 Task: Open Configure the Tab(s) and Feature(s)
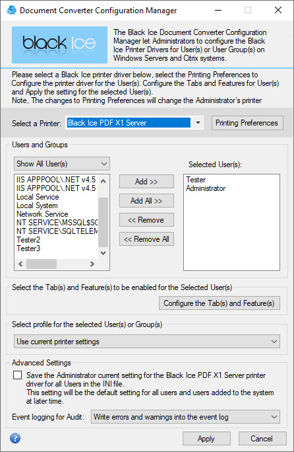pyautogui.click(x=220, y=303)
